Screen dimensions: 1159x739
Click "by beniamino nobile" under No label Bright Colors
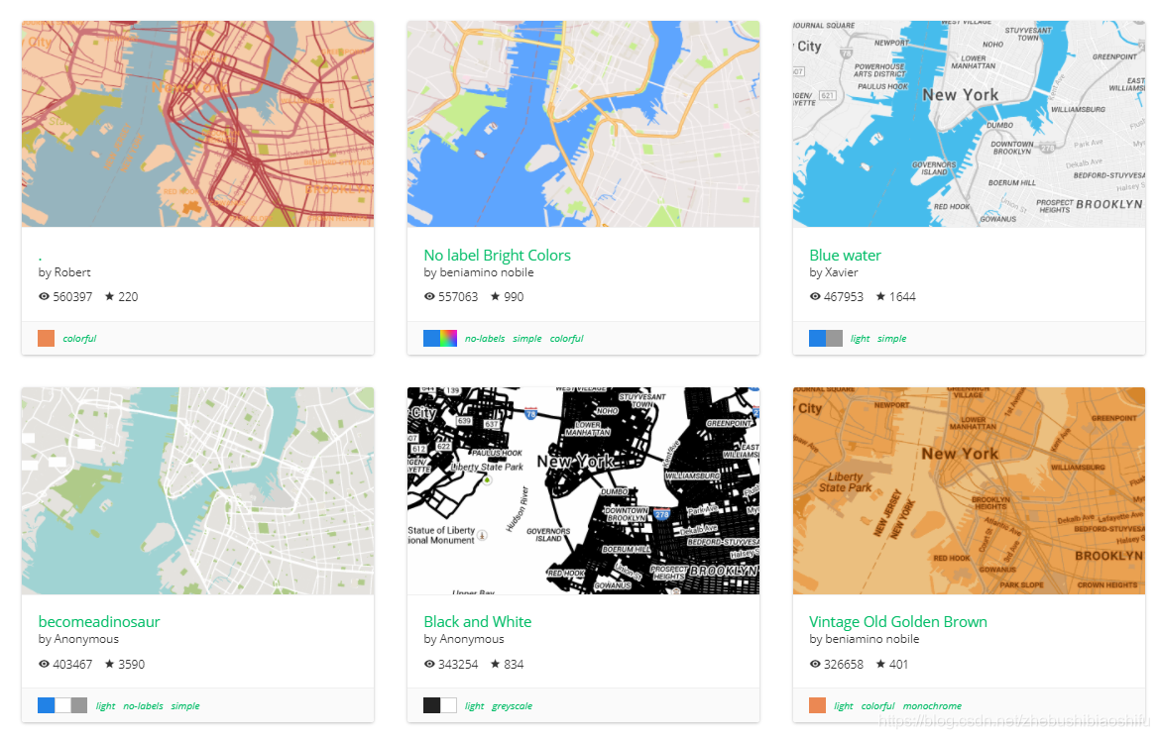tap(479, 272)
